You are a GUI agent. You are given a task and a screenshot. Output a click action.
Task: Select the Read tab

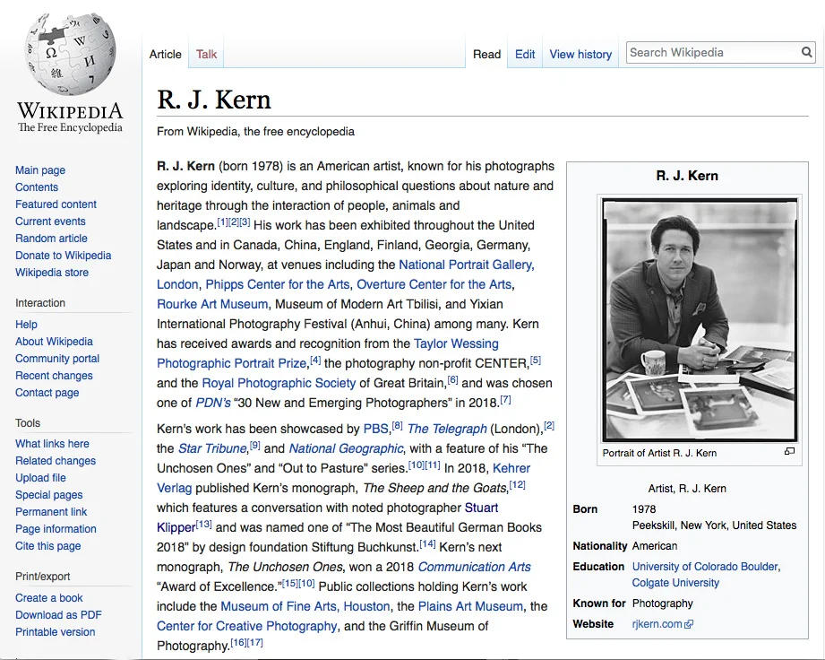click(486, 55)
